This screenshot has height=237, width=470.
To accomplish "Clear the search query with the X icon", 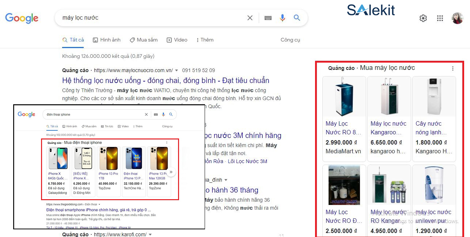I will point(250,17).
